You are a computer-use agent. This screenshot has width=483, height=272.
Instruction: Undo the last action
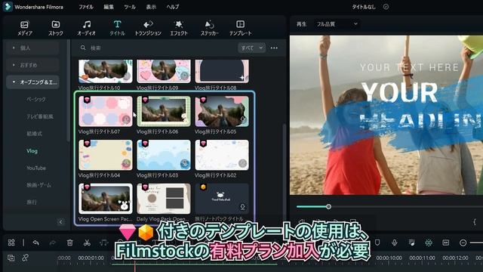click(36, 243)
